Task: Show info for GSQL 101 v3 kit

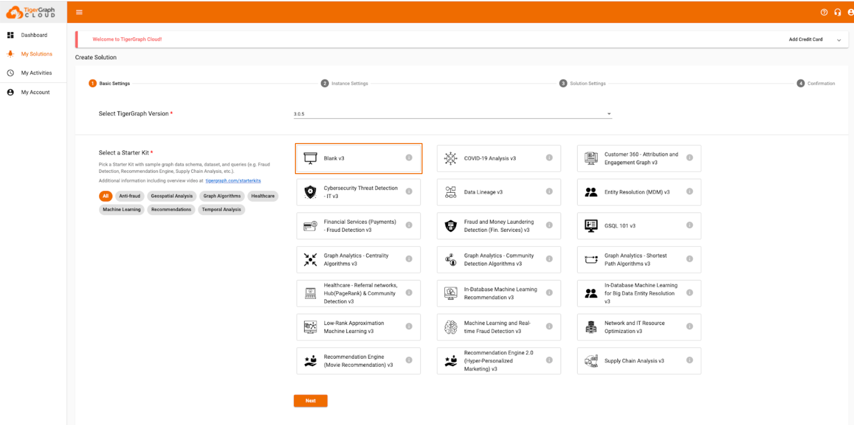Action: point(689,225)
